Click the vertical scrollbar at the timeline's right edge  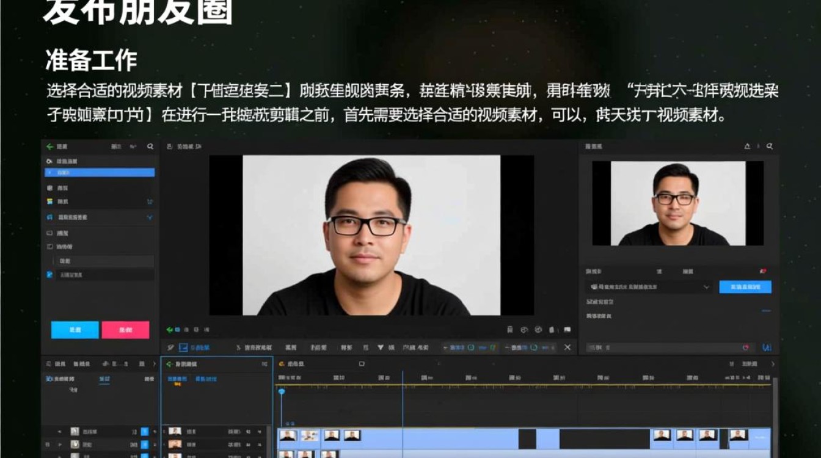point(775,418)
